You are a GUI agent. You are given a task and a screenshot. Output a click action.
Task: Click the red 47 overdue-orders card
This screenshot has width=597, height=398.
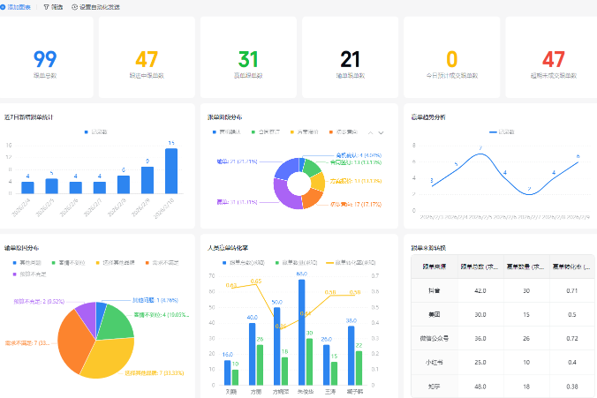tap(553, 57)
